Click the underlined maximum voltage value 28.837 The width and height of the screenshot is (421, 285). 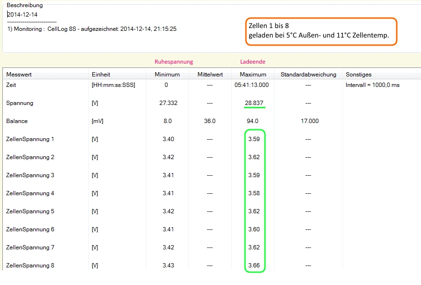point(254,103)
